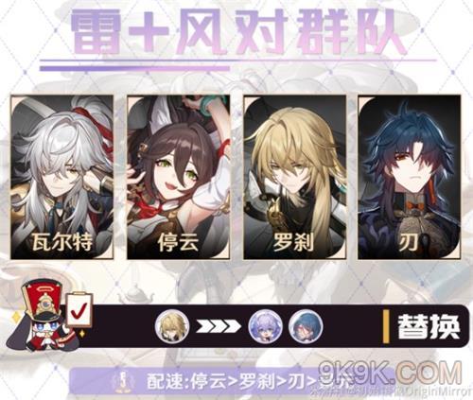This screenshot has height=400, width=473.
Task: Click the 雷+风对群队 title heading
Action: 236,32
